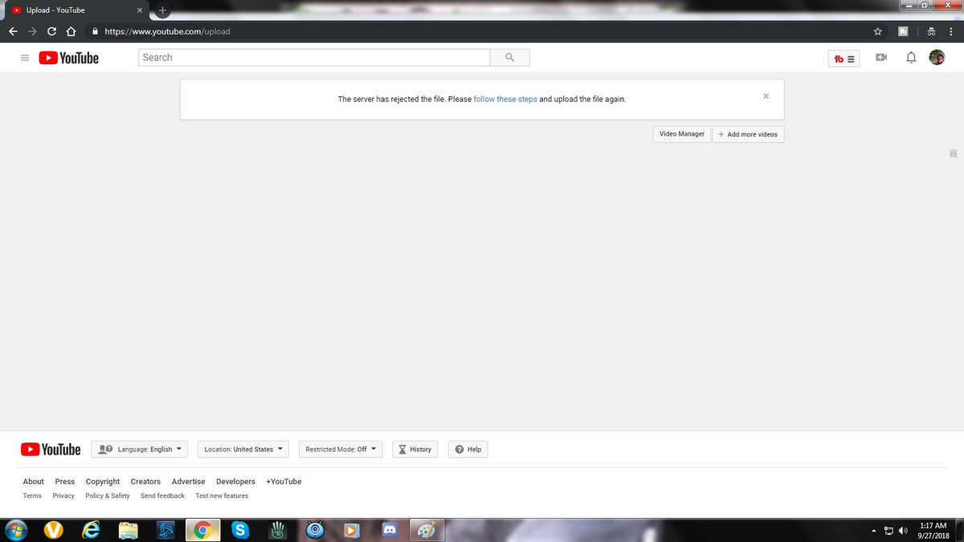
Task: Open Skype from taskbar
Action: pos(239,530)
